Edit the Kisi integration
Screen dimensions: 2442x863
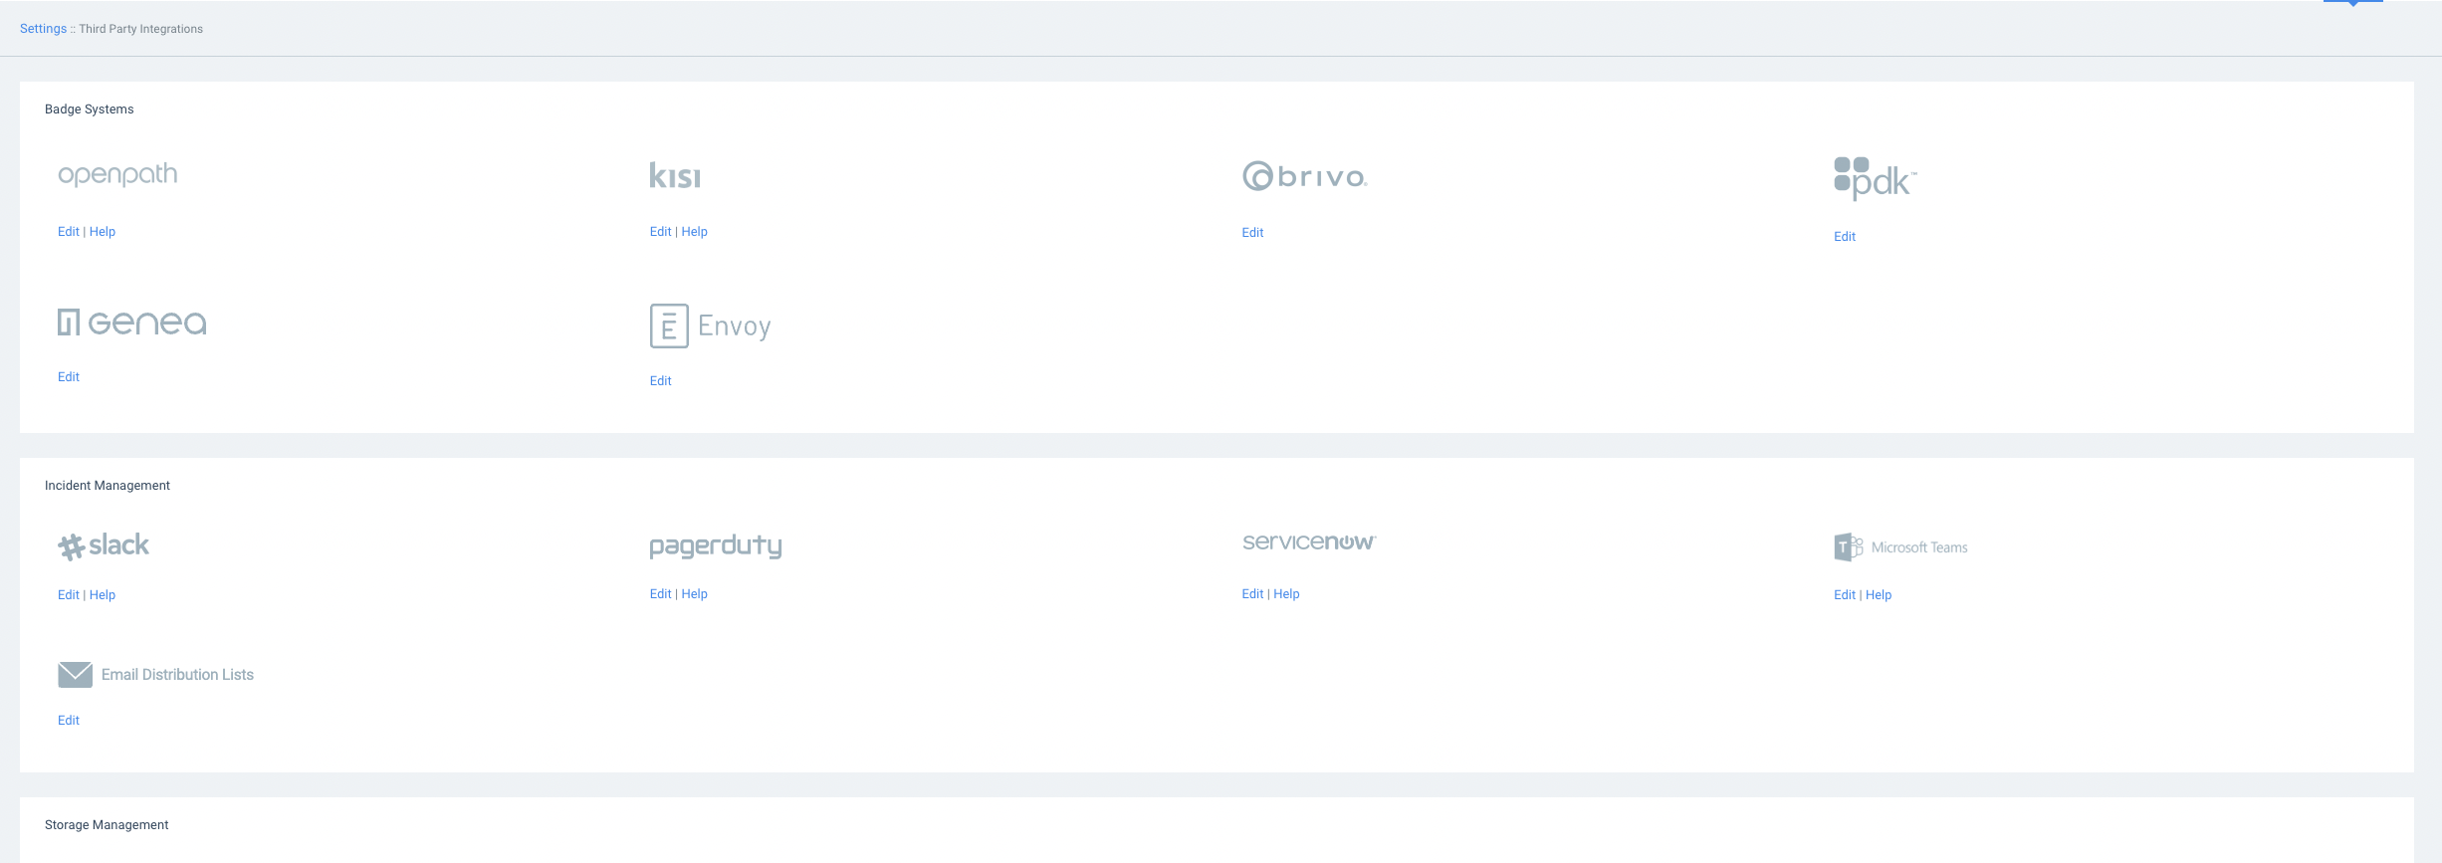[661, 232]
